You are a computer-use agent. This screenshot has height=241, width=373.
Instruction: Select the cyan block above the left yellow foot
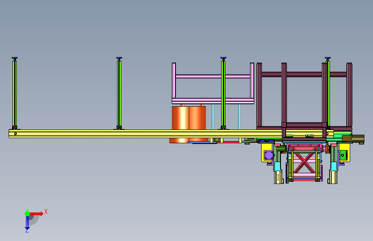point(277,166)
